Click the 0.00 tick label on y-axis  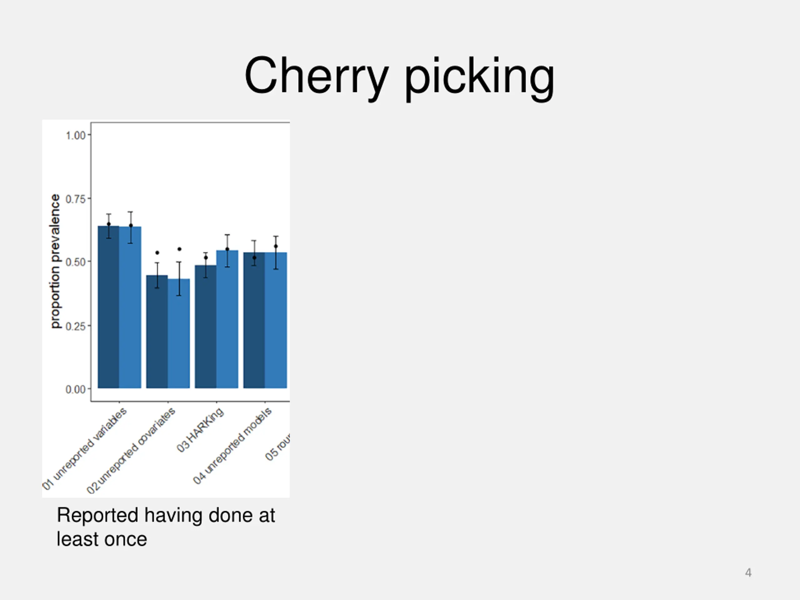pos(75,389)
